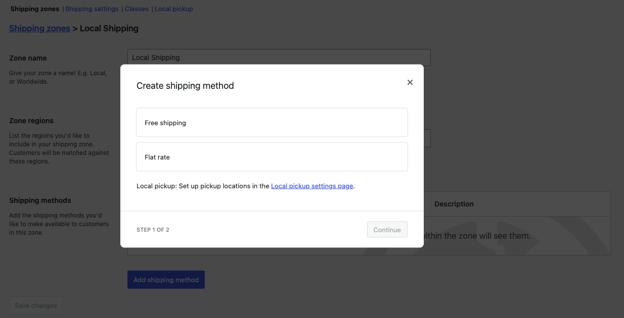Image resolution: width=624 pixels, height=318 pixels.
Task: Select the Free shipping method option
Action: [x=272, y=122]
